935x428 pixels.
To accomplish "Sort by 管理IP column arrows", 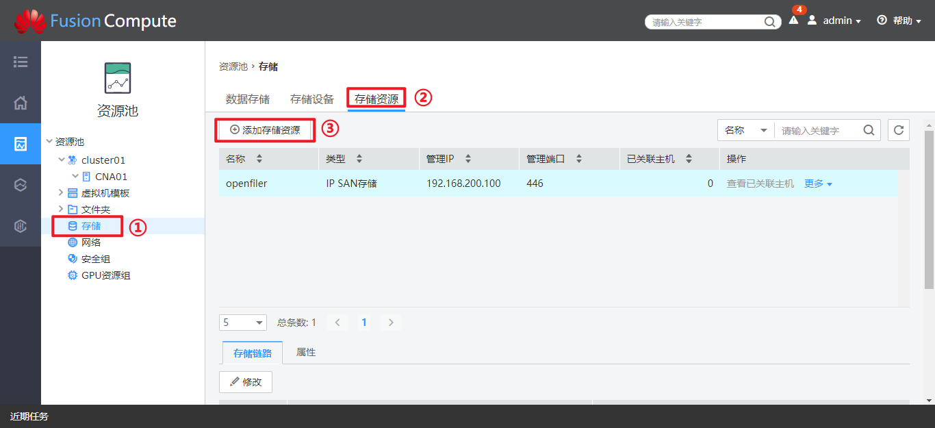I will (x=468, y=159).
